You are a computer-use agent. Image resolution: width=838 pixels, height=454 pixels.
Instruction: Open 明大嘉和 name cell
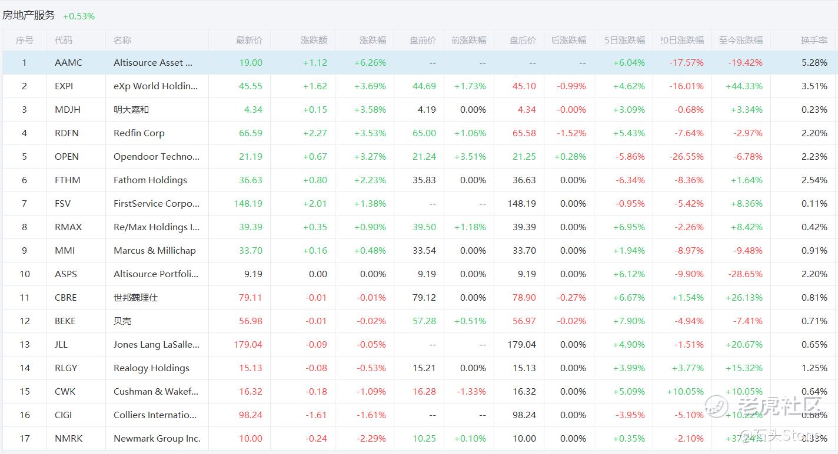click(x=131, y=110)
